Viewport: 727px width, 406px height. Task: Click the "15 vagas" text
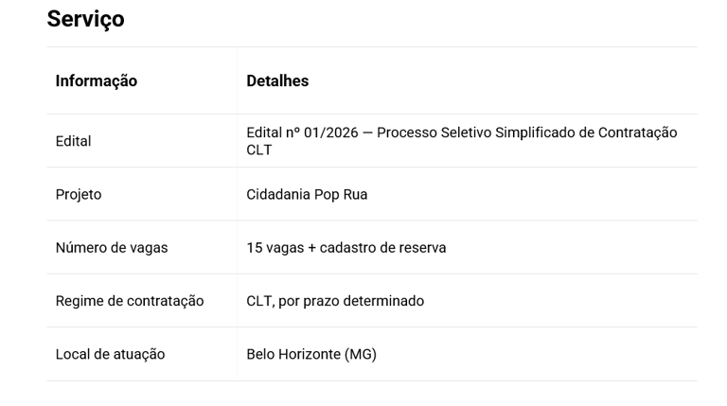(x=275, y=248)
